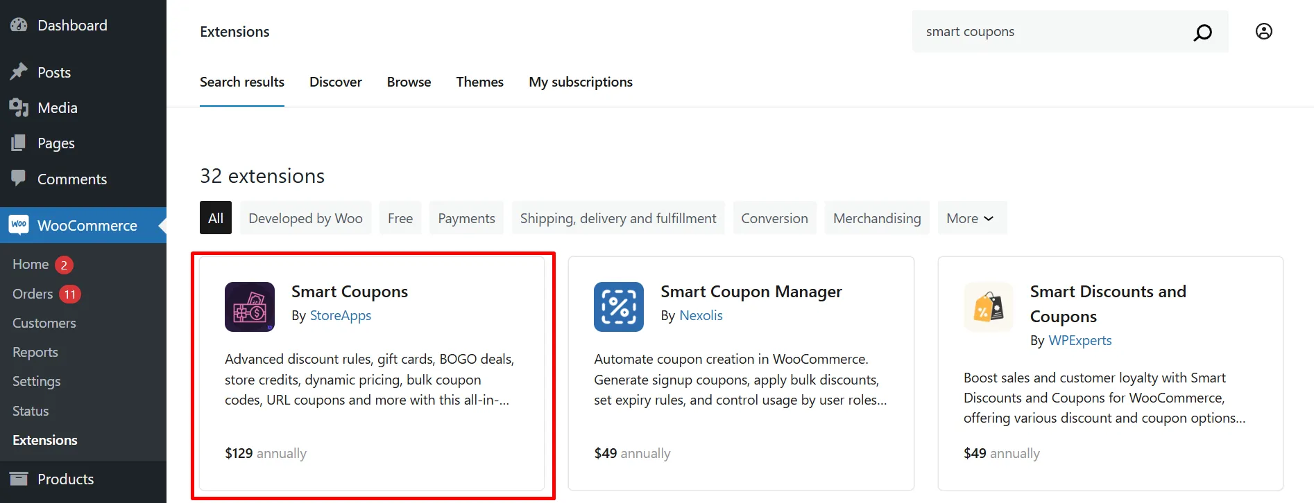Click Smart Coupon Manager $49 annually price
Viewport: 1314px width, 503px height.
pos(632,453)
